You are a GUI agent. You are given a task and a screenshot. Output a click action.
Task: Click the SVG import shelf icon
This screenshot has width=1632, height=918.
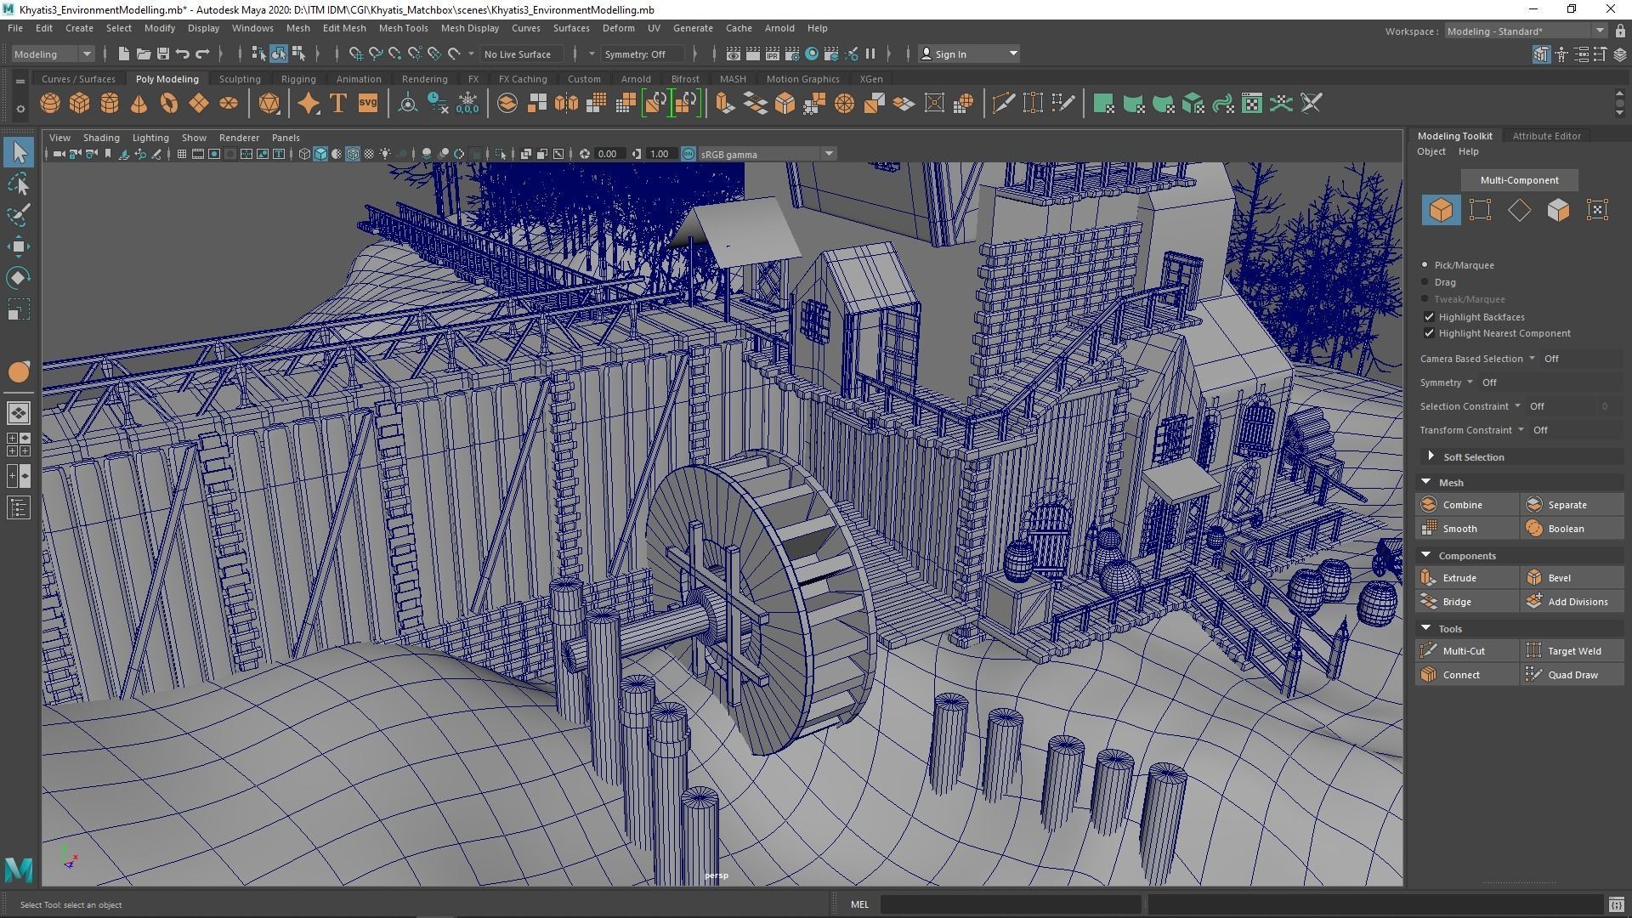[368, 104]
